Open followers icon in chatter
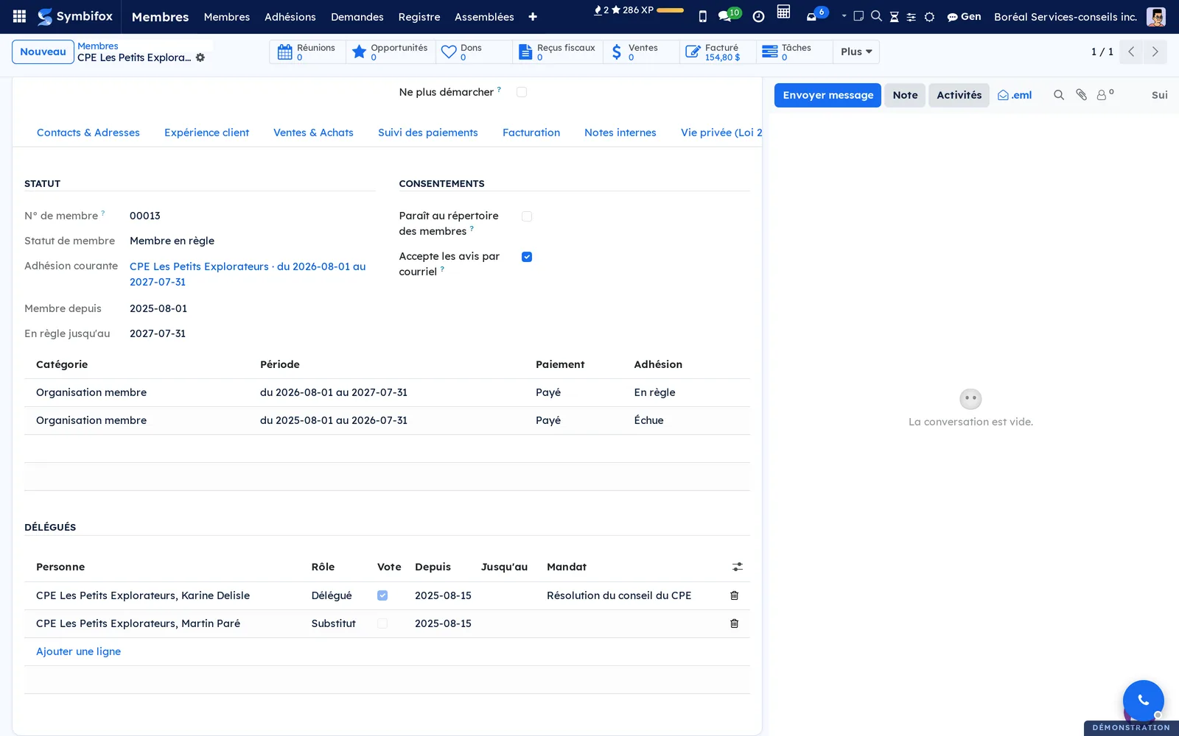This screenshot has width=1179, height=736. [1105, 94]
